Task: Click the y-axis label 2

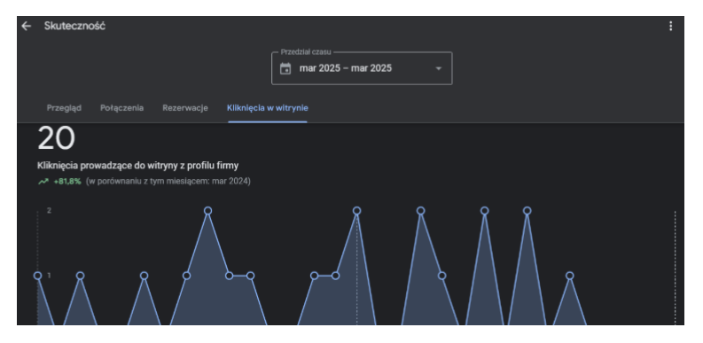Action: pyautogui.click(x=49, y=211)
